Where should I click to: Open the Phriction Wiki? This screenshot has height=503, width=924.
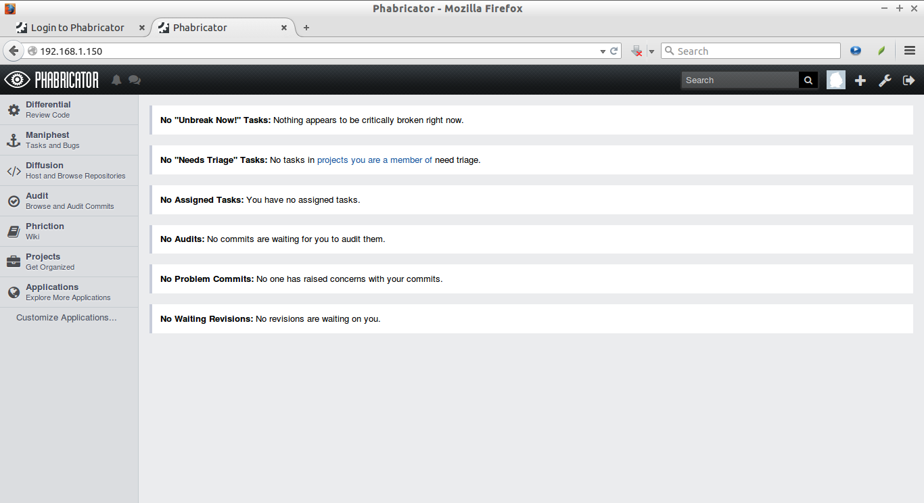pyautogui.click(x=69, y=231)
